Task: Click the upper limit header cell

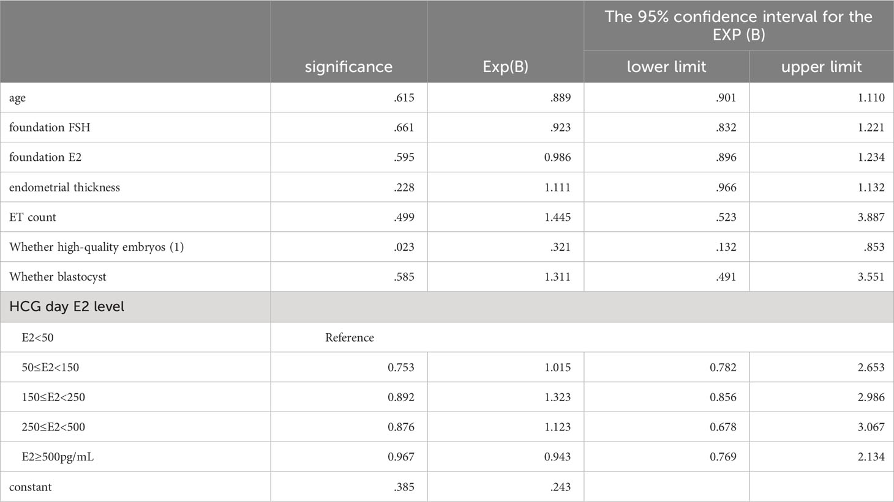Action: click(x=821, y=67)
